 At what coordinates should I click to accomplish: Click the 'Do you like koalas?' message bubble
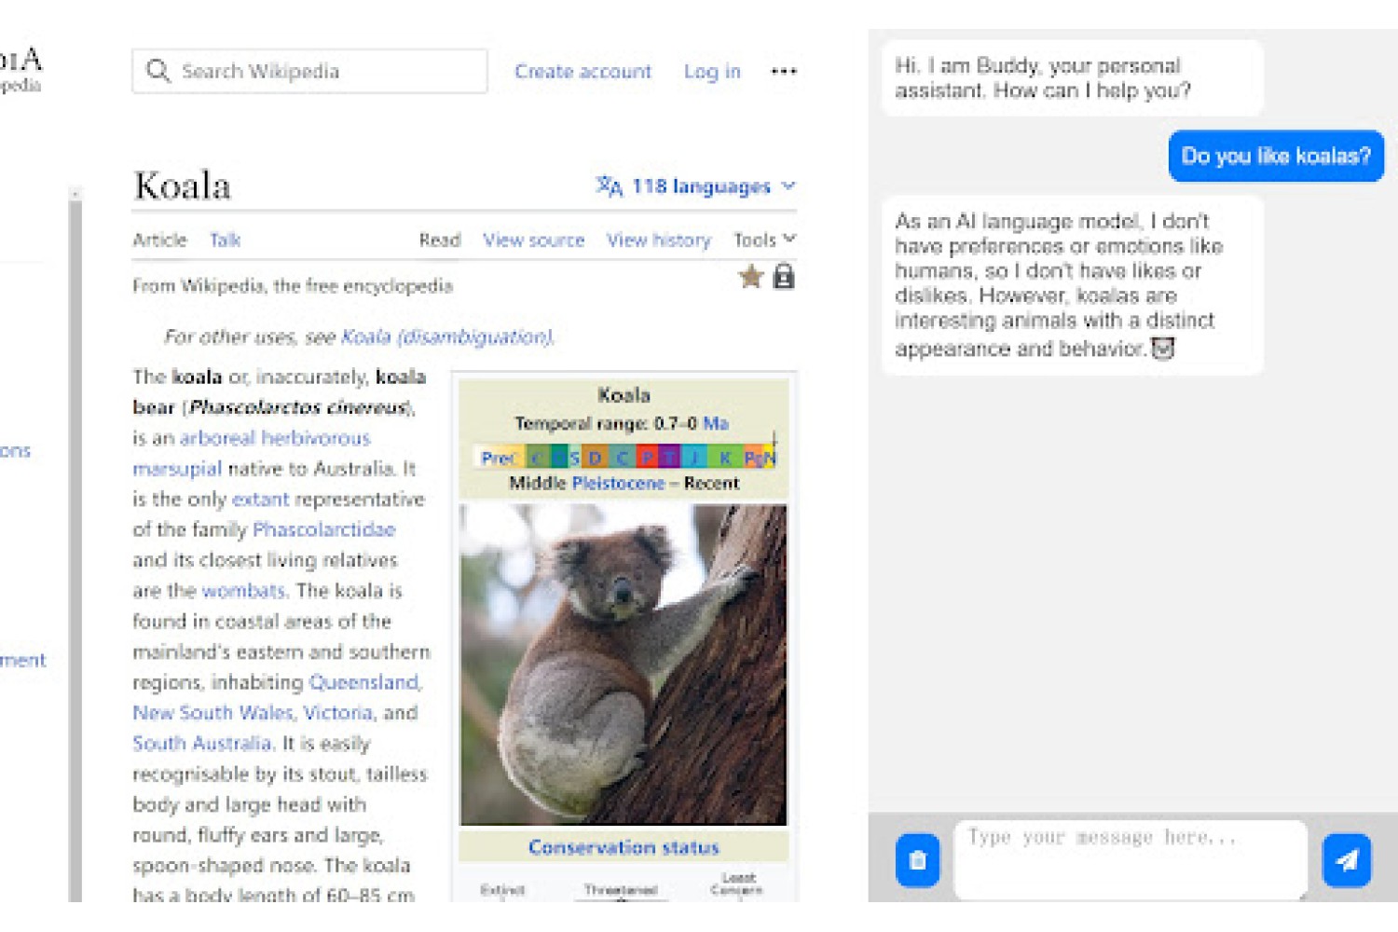click(x=1276, y=156)
